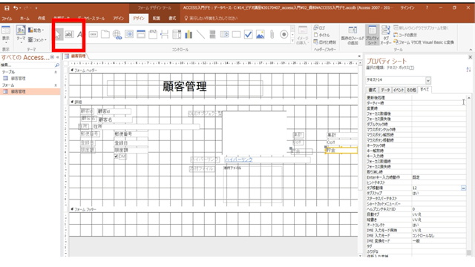475x267 pixels.
Task: Open object selector dropdown showing テキスト14
Action: 427,80
